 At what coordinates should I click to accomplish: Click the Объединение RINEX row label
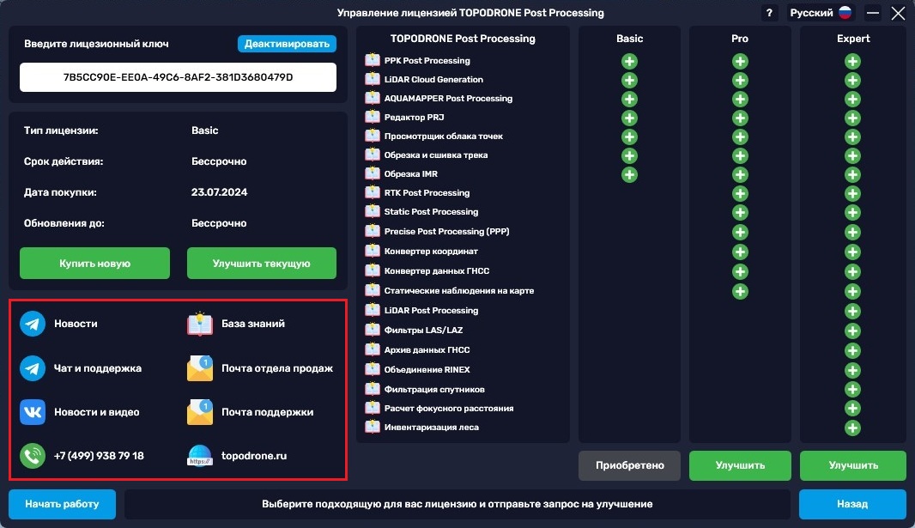coord(427,369)
